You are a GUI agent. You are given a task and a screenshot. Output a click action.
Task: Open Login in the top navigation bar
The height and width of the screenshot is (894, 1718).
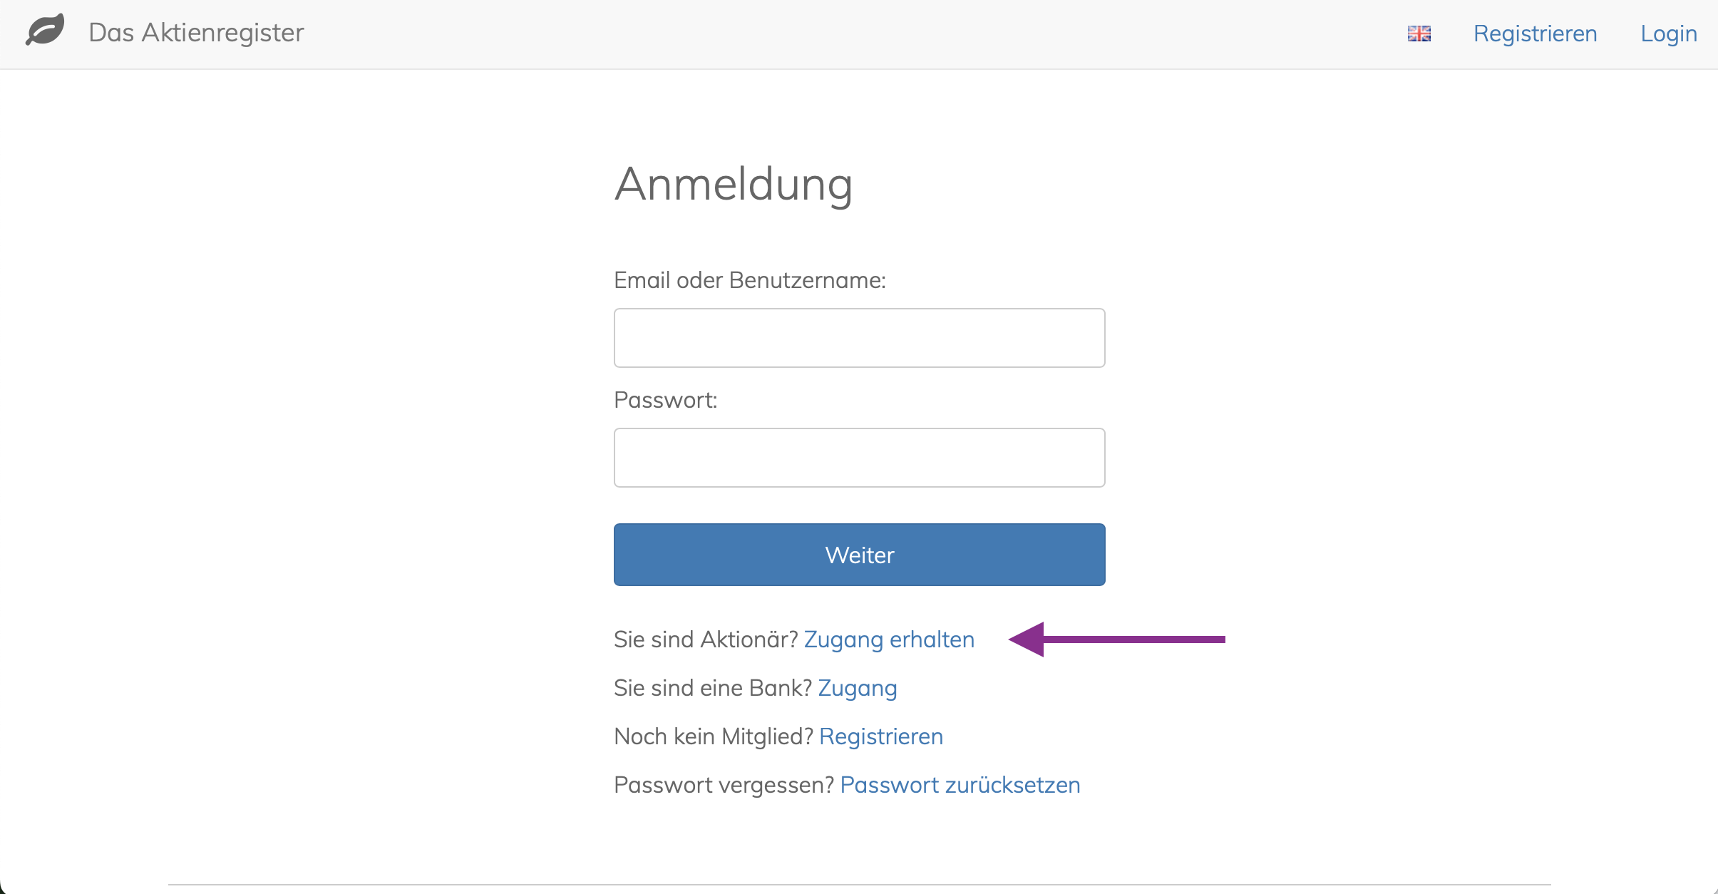(x=1669, y=34)
